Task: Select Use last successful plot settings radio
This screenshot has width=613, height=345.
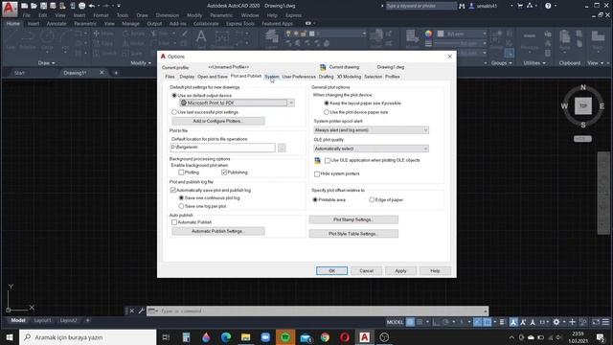Action: 174,112
